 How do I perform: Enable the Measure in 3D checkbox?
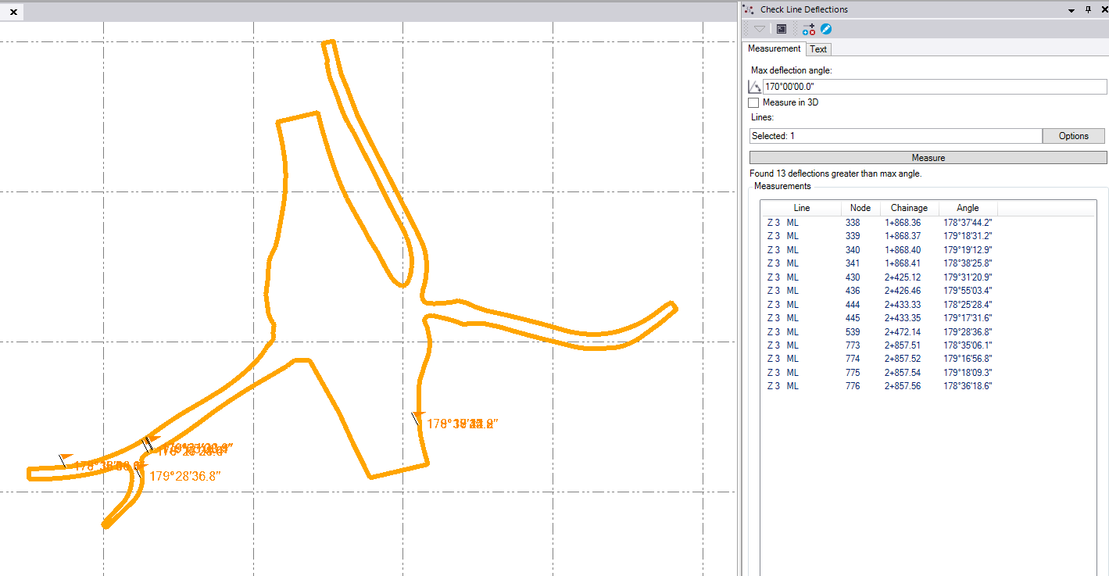754,102
